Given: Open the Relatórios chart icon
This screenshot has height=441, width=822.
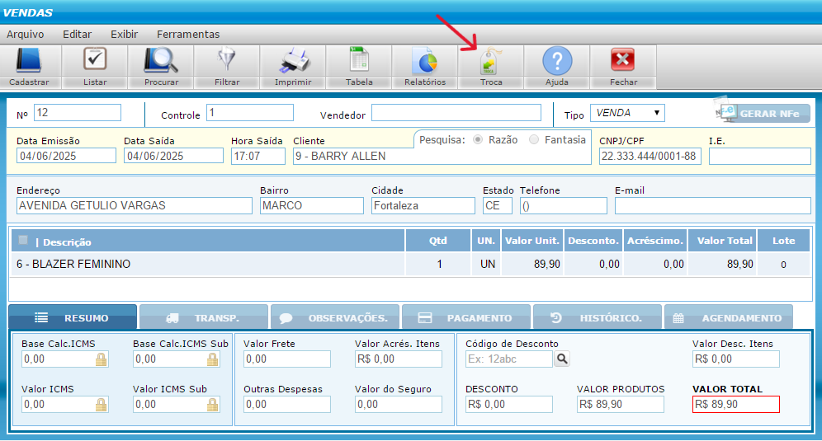Looking at the screenshot, I should point(425,62).
